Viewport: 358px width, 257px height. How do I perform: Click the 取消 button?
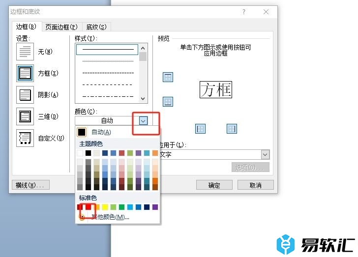click(256, 185)
